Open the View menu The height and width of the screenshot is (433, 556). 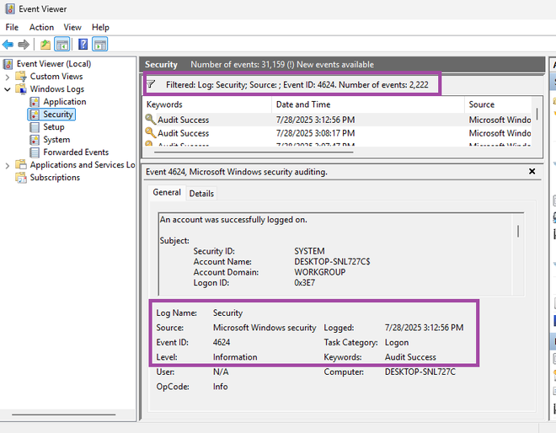tap(72, 27)
